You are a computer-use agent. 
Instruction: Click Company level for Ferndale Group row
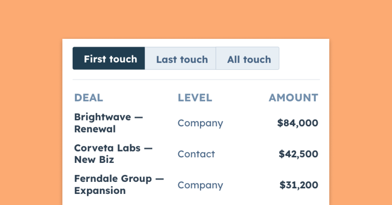(200, 185)
